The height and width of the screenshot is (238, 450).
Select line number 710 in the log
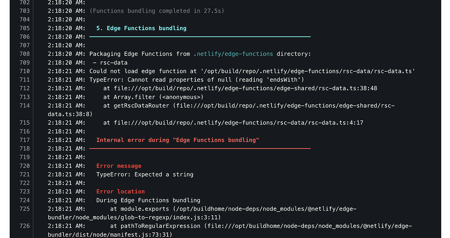(x=24, y=71)
